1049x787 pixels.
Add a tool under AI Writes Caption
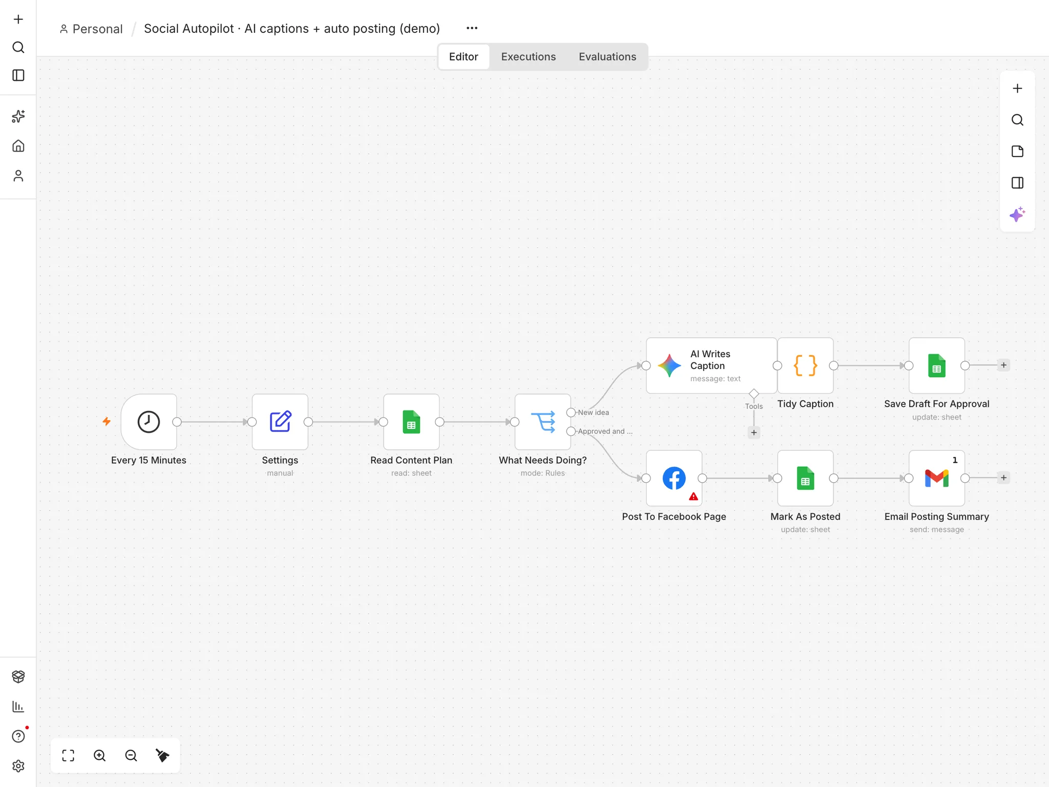point(754,432)
